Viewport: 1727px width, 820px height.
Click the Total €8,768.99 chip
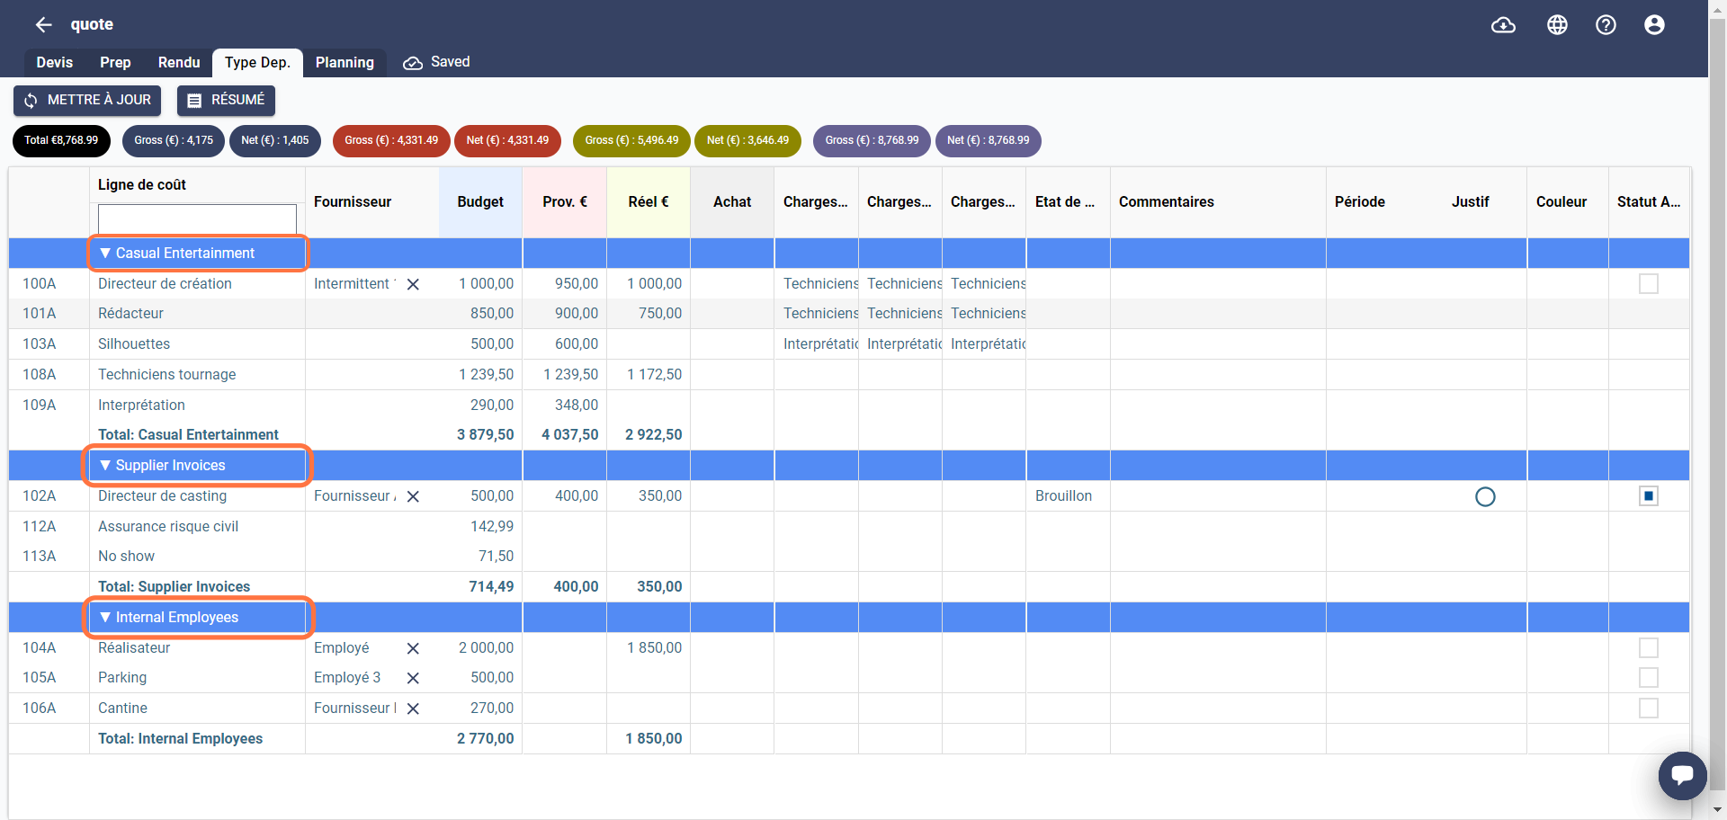click(61, 140)
